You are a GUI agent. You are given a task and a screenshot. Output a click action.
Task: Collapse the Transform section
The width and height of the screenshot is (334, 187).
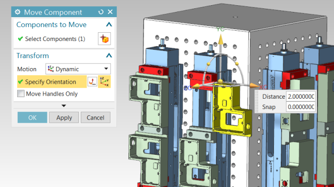click(109, 56)
